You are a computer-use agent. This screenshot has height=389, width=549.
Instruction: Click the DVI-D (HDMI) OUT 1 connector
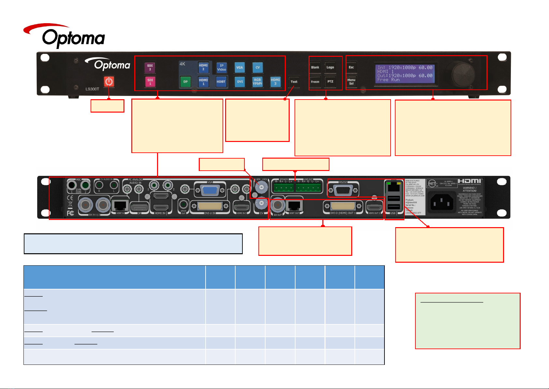tap(343, 207)
